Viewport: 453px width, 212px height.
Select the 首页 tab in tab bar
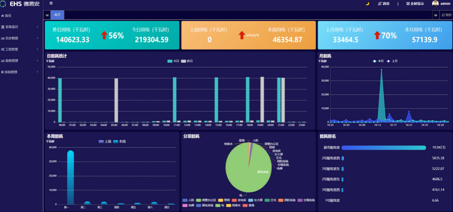[57, 15]
